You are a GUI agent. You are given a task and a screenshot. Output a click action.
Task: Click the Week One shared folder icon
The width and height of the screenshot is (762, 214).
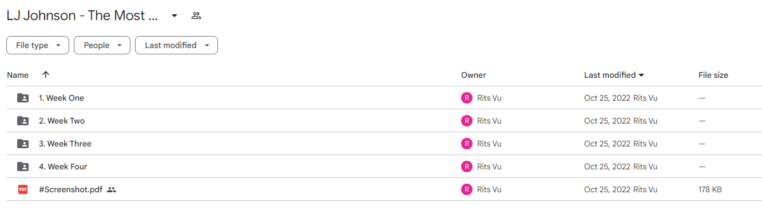23,98
